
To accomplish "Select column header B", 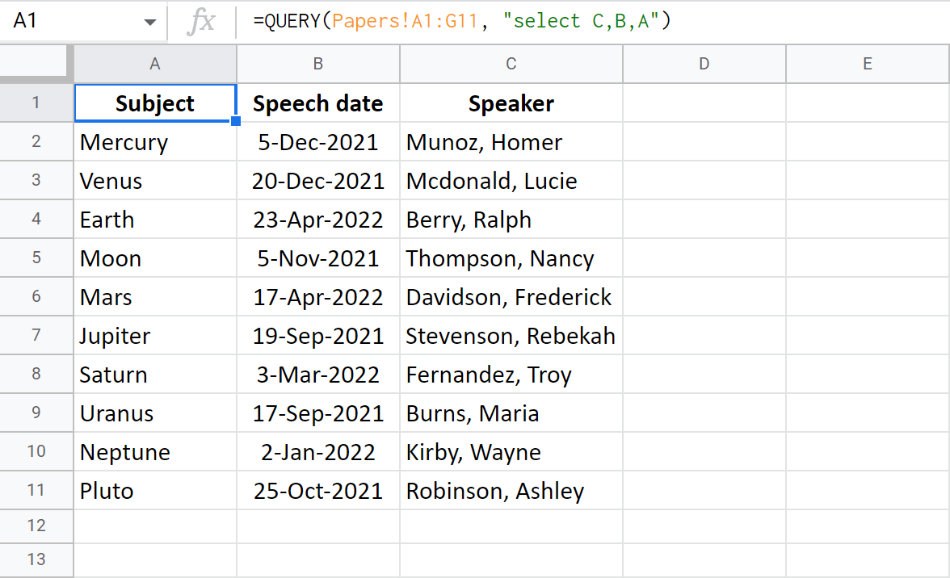I will pos(317,63).
